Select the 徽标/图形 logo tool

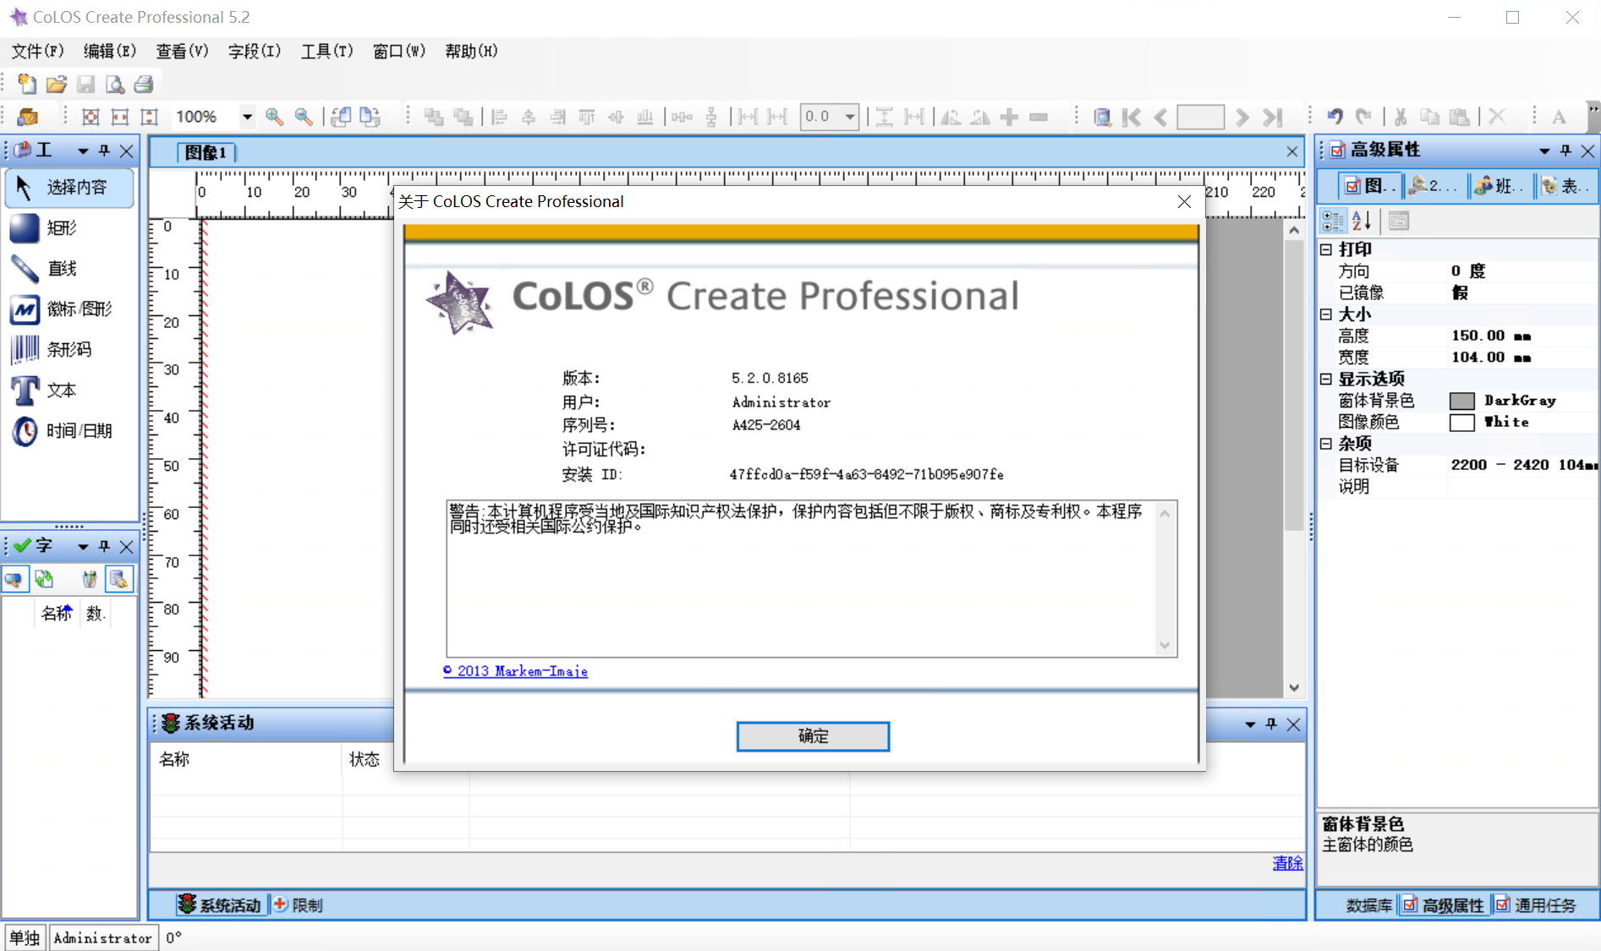(69, 309)
